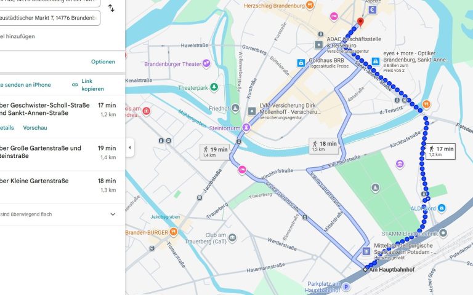This screenshot has height=295, width=473.
Task: Swap start and destination with reverse arrows
Action: click(x=111, y=8)
